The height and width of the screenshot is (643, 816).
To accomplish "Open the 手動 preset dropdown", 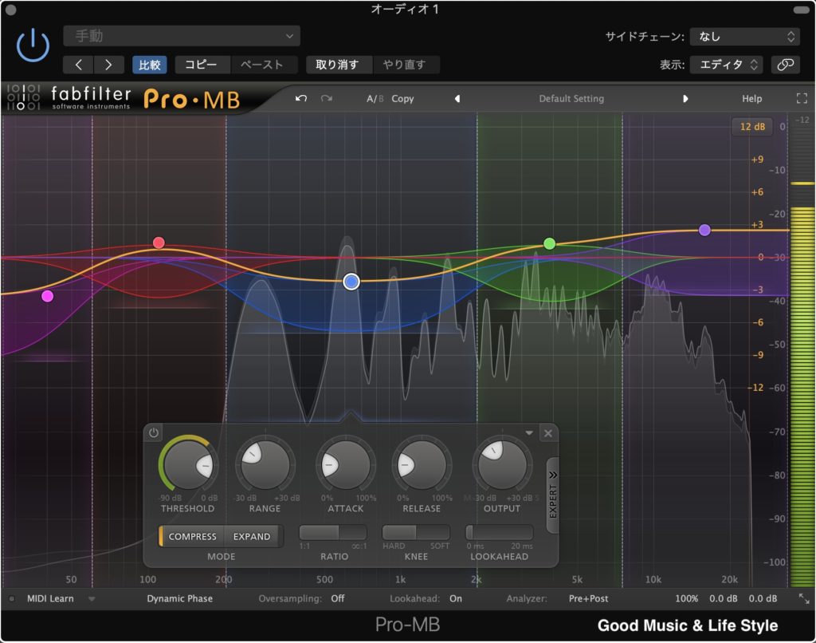I will 182,36.
